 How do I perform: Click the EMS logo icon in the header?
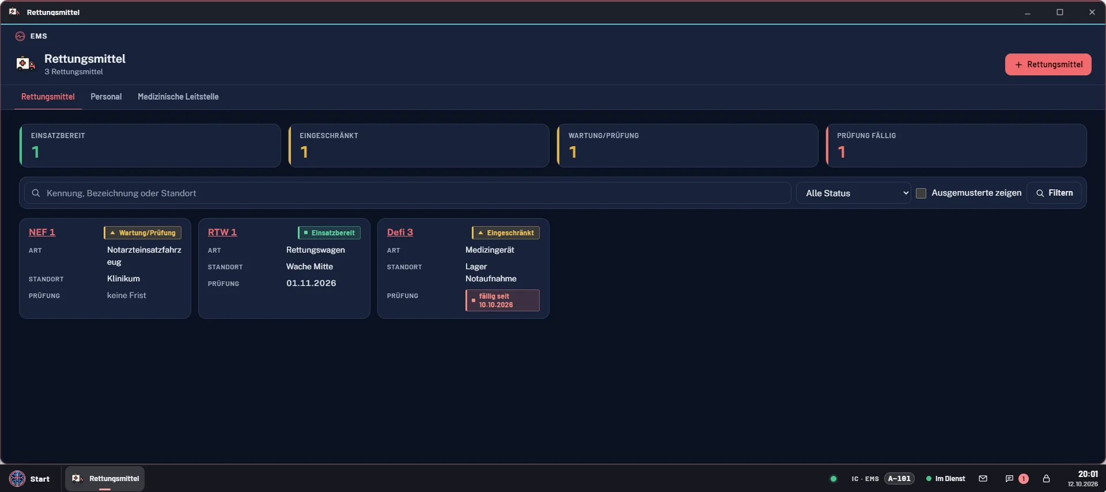pyautogui.click(x=20, y=36)
